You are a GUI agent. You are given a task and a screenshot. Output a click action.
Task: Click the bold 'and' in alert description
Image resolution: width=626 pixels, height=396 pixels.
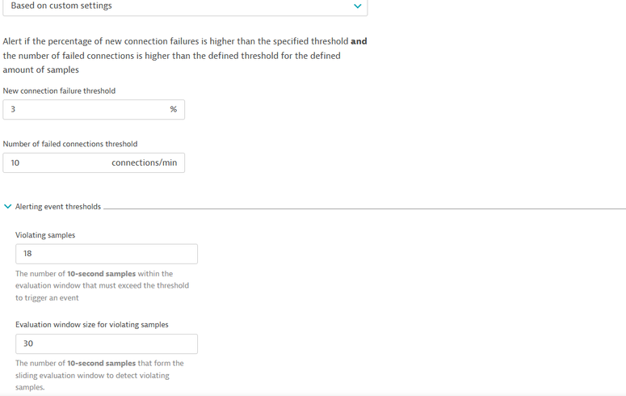(359, 41)
